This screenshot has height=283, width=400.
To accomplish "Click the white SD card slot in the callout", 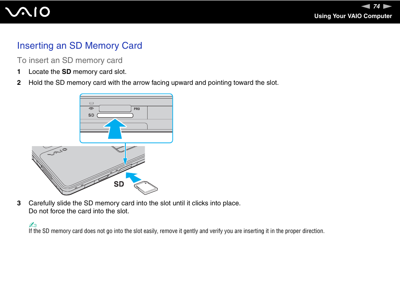I will pyautogui.click(x=114, y=115).
